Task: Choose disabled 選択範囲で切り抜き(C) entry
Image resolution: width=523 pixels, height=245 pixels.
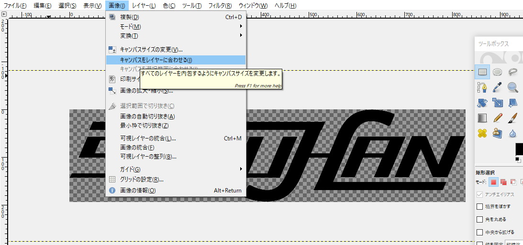Action: pos(176,106)
